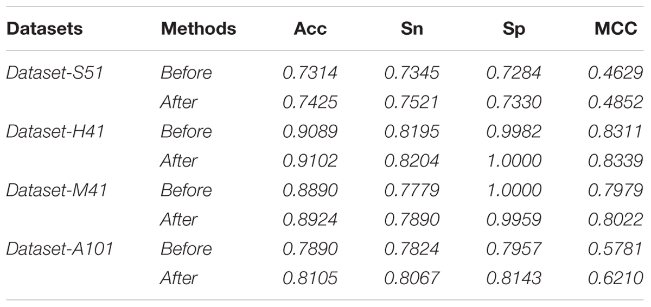Click the Acc value 0.8105
651x307 pixels.
[310, 278]
